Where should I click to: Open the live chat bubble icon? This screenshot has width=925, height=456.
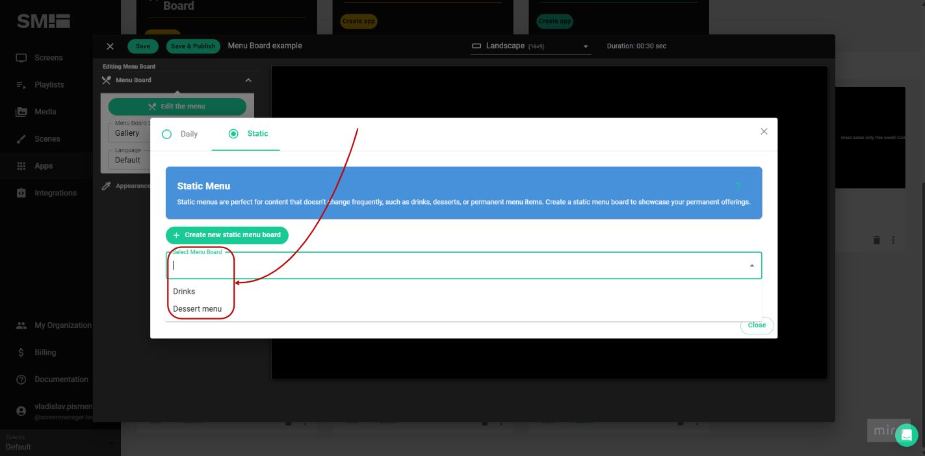pos(907,435)
